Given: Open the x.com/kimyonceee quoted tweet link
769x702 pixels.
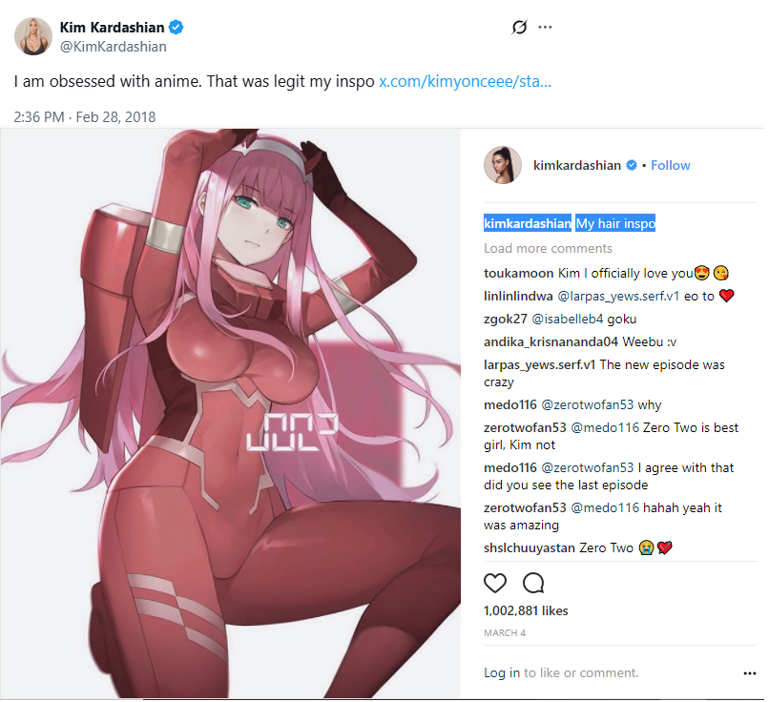Looking at the screenshot, I should 465,81.
